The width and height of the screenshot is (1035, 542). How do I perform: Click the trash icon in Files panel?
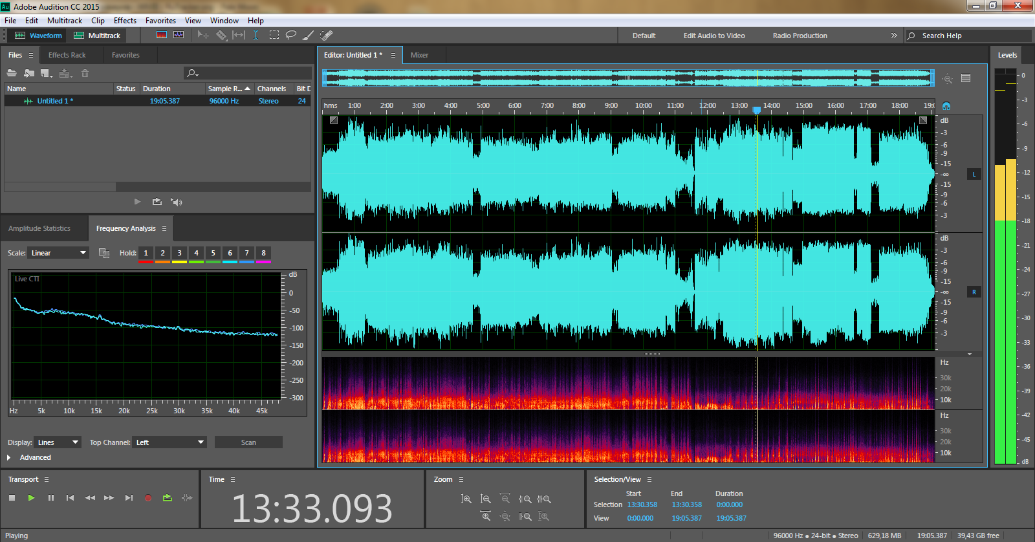pos(85,73)
